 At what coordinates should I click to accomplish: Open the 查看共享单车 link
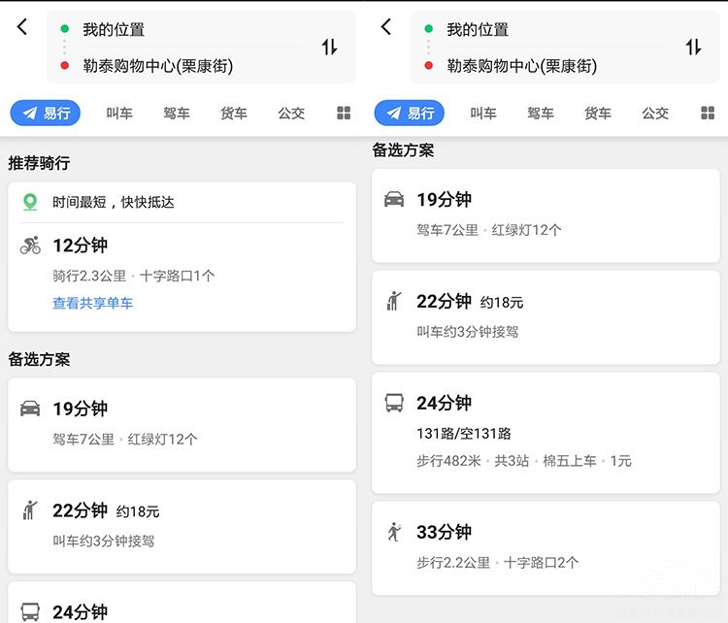coord(93,303)
